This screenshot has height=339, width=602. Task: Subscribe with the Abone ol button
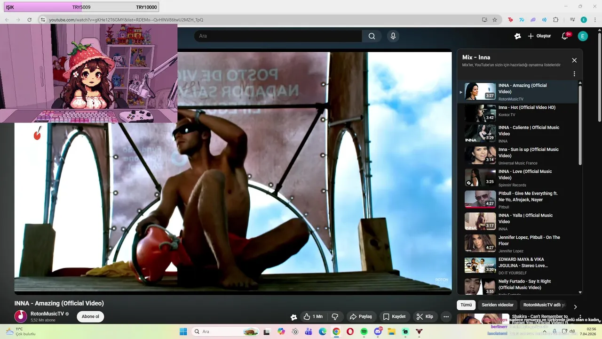click(x=90, y=316)
